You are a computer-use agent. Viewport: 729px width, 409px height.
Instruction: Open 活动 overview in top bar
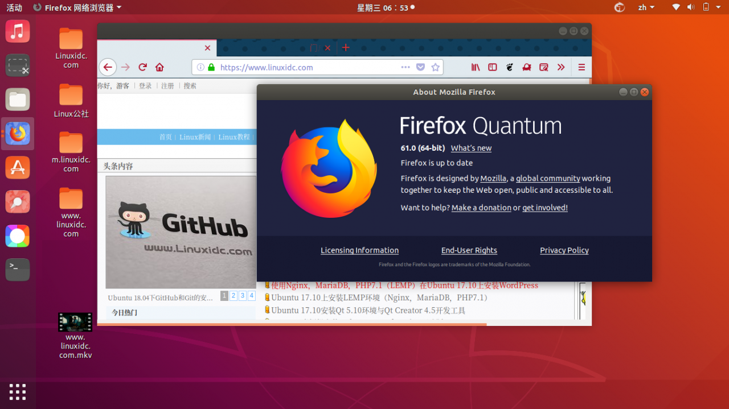[14, 7]
